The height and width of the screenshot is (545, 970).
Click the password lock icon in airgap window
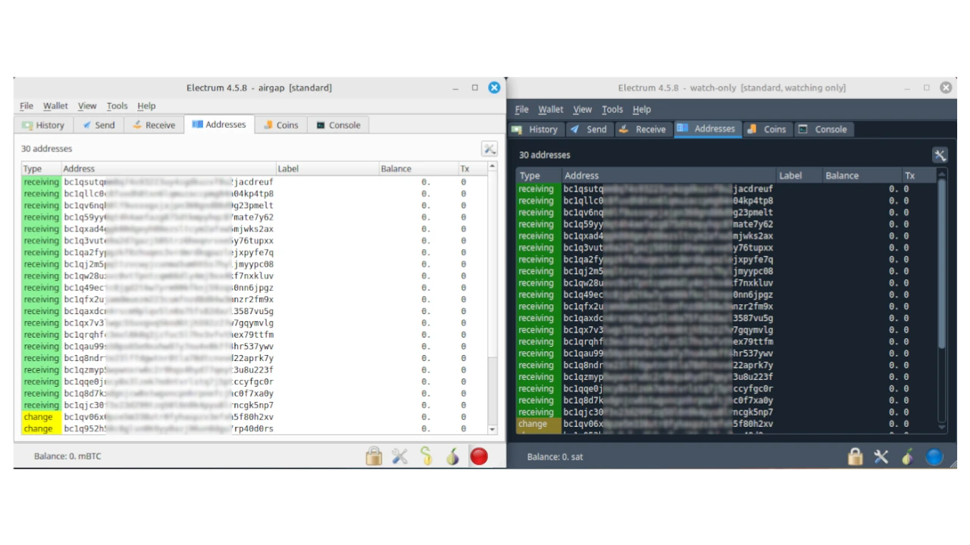coord(374,456)
